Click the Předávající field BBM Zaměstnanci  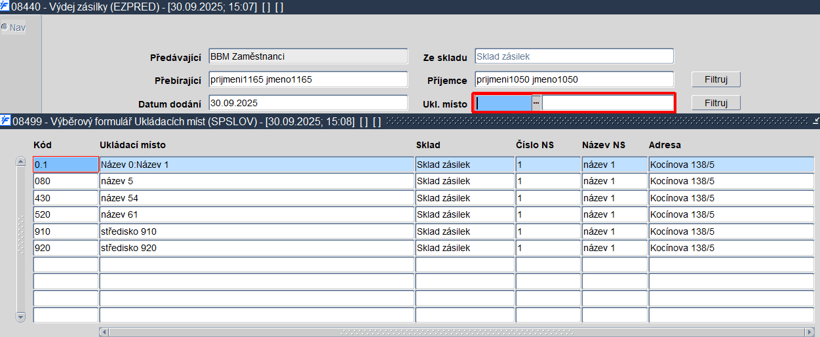pos(308,56)
